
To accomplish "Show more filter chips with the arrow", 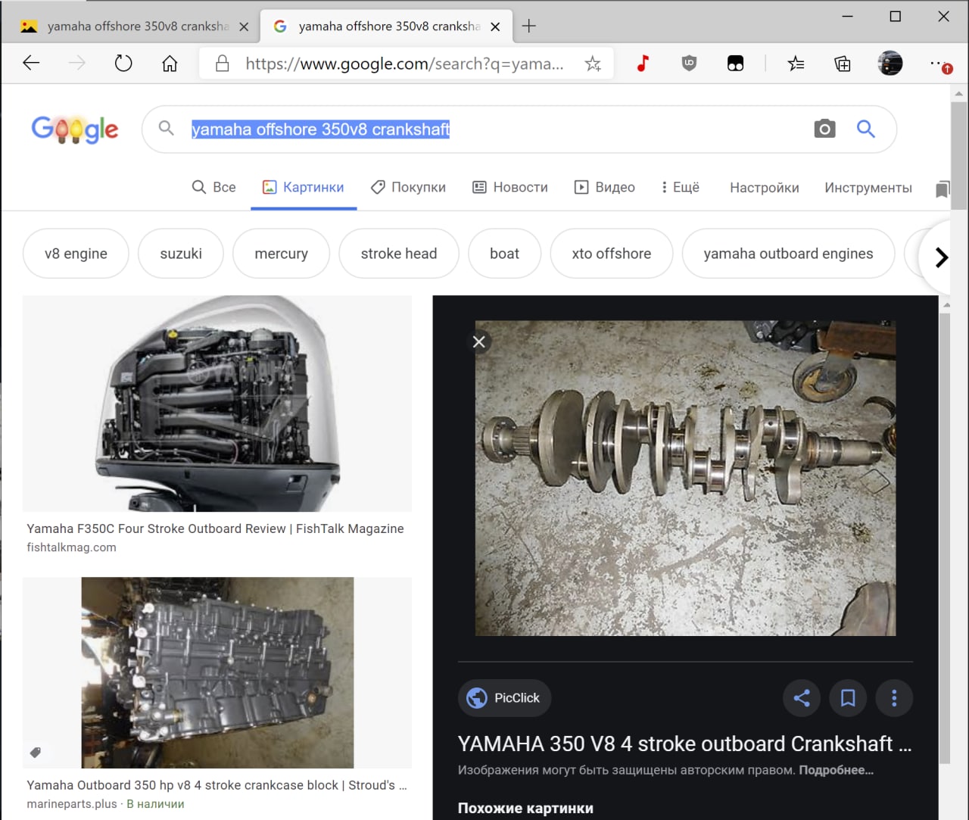I will [941, 257].
